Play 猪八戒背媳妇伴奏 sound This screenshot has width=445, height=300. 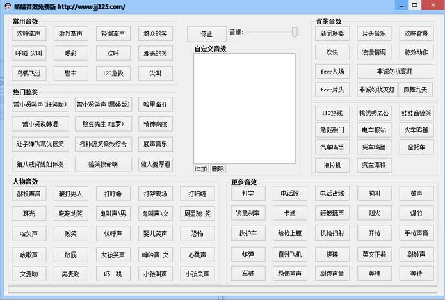coord(40,164)
